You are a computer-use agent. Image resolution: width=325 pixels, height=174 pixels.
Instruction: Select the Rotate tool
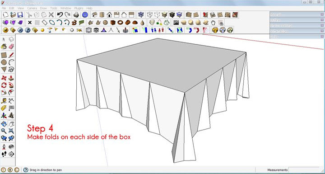[4, 85]
